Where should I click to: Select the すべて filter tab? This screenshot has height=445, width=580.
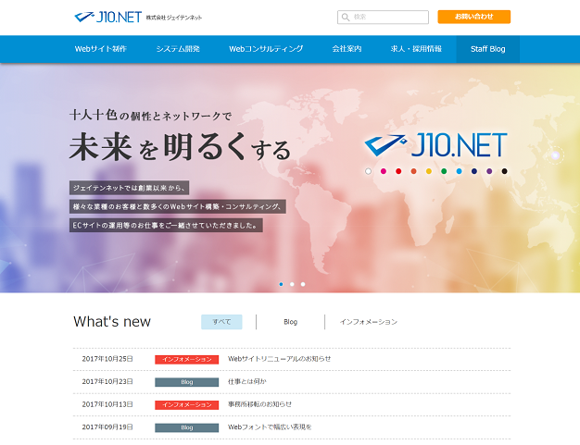(221, 322)
